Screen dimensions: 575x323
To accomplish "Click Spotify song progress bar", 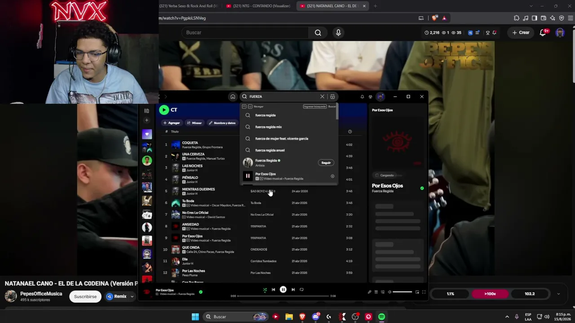I will (283, 296).
